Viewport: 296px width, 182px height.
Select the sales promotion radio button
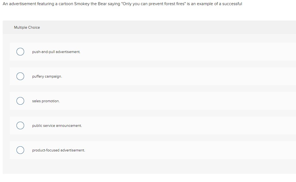(x=20, y=101)
